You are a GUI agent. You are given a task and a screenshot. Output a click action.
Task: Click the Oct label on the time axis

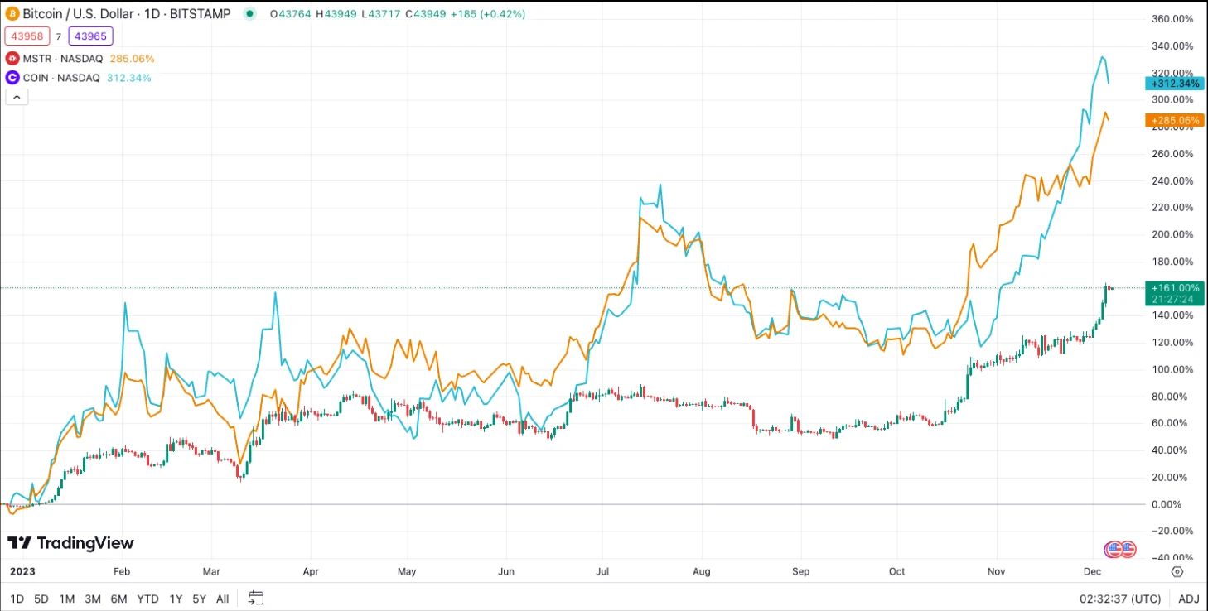[x=896, y=571]
